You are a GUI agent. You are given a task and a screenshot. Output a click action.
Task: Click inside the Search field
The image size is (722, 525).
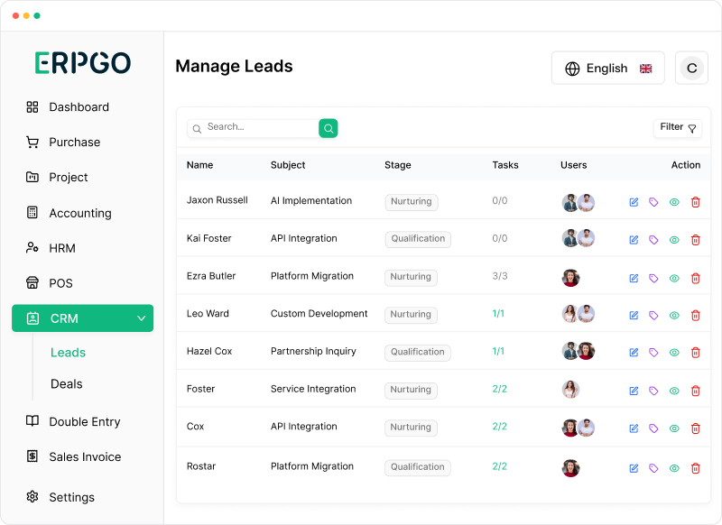pos(254,128)
